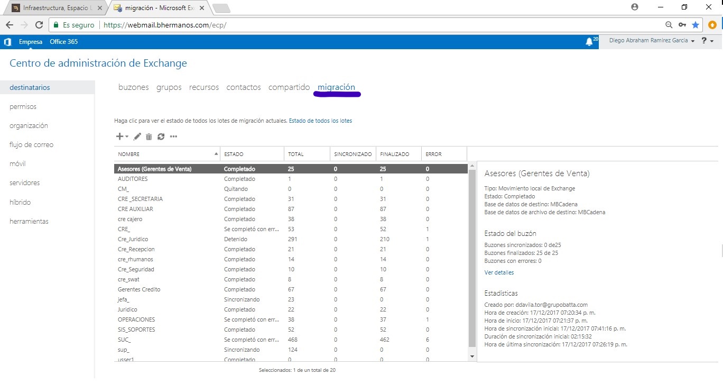723x384 pixels.
Task: Click the trash delete icon in toolbar
Action: tap(149, 136)
